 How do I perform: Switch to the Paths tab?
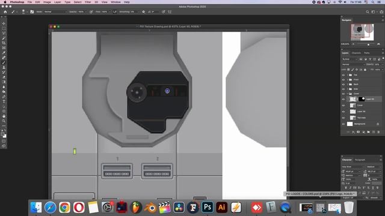tap(367, 53)
